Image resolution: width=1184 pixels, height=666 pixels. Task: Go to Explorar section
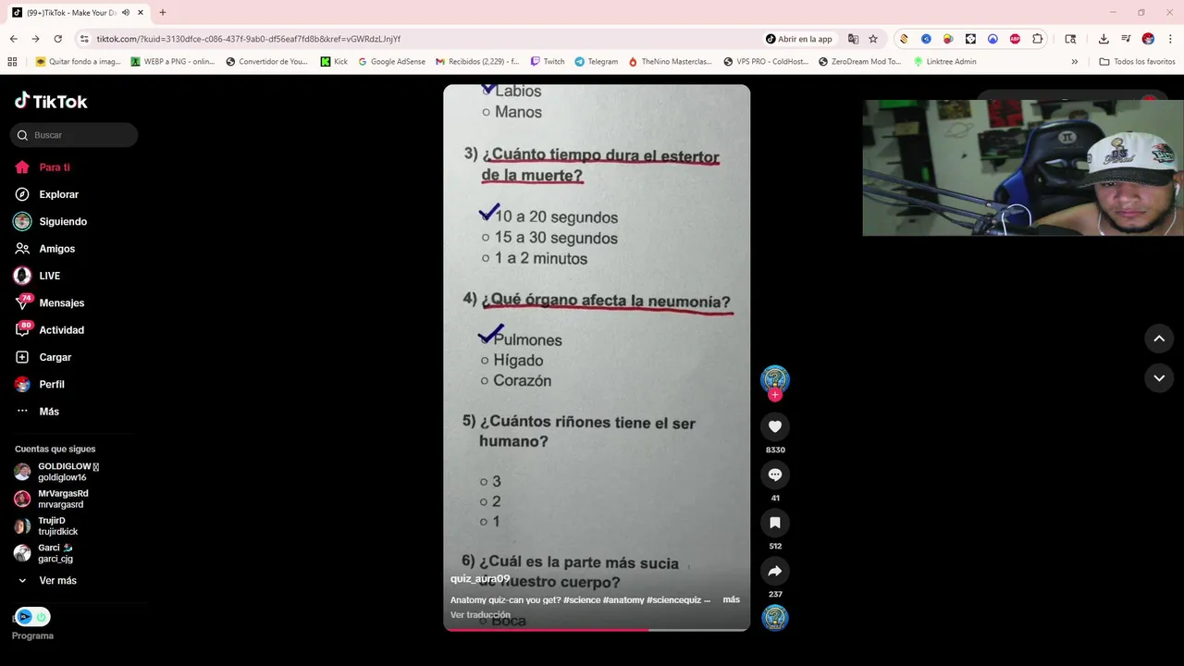(x=46, y=194)
